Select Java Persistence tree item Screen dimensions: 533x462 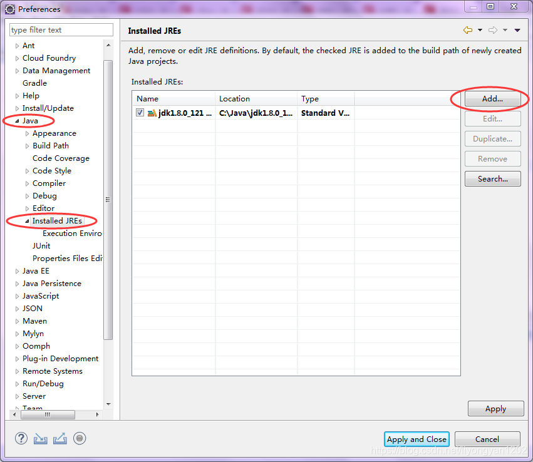pyautogui.click(x=51, y=284)
